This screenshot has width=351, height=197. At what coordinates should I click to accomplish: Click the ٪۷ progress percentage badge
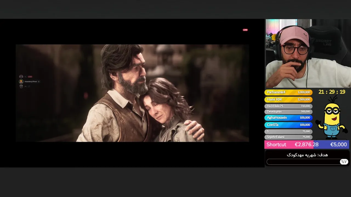344,162
